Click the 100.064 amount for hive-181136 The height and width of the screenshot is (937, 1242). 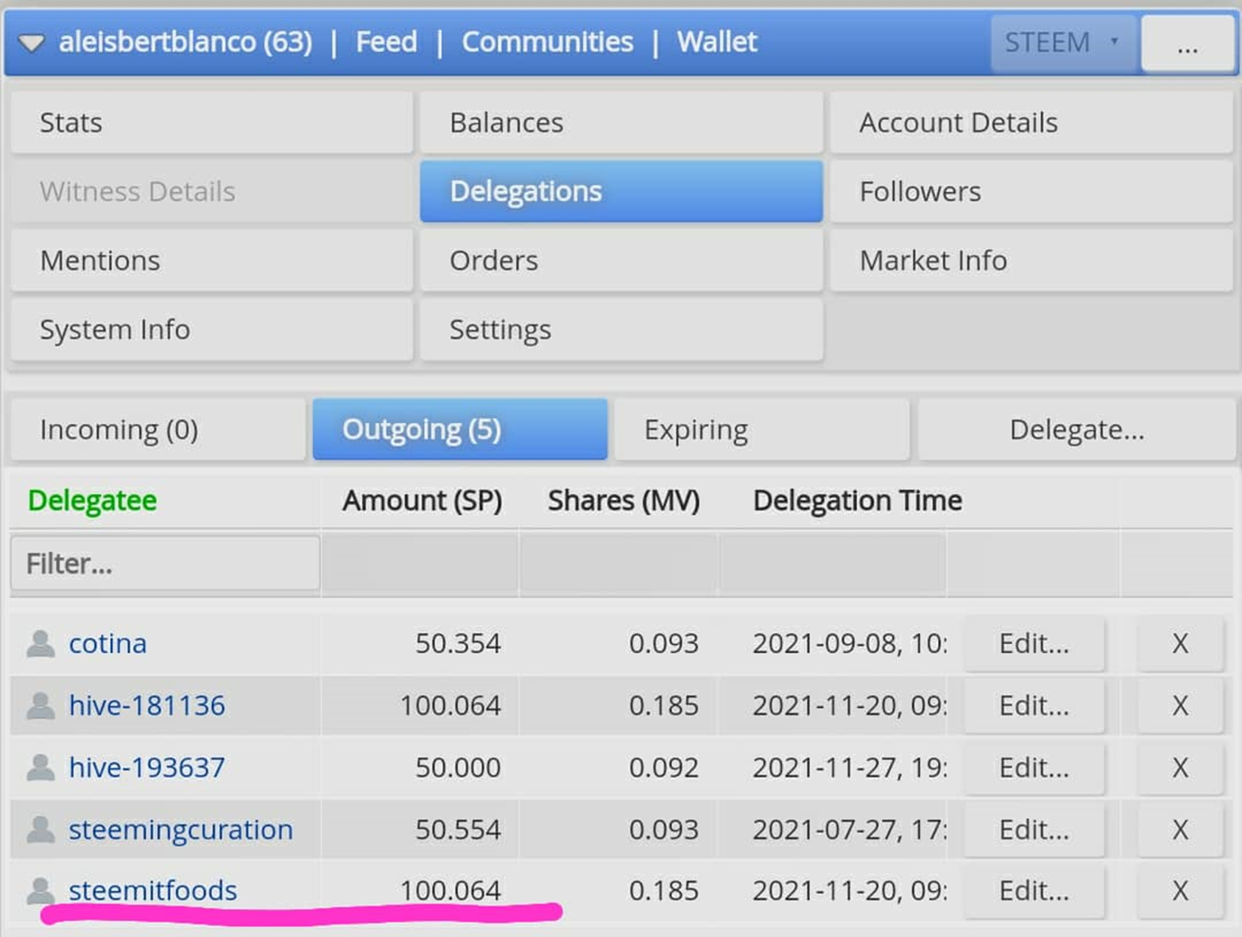451,706
